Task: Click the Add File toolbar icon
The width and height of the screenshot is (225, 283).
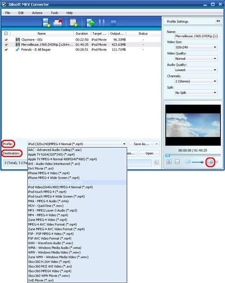Action: pyautogui.click(x=46, y=22)
